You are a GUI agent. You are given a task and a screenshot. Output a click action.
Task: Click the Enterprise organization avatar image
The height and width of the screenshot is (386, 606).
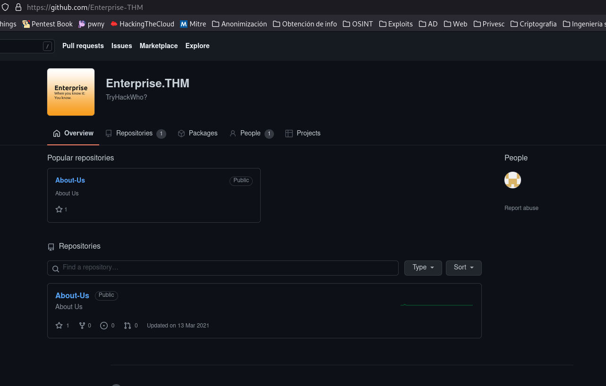[x=71, y=92]
